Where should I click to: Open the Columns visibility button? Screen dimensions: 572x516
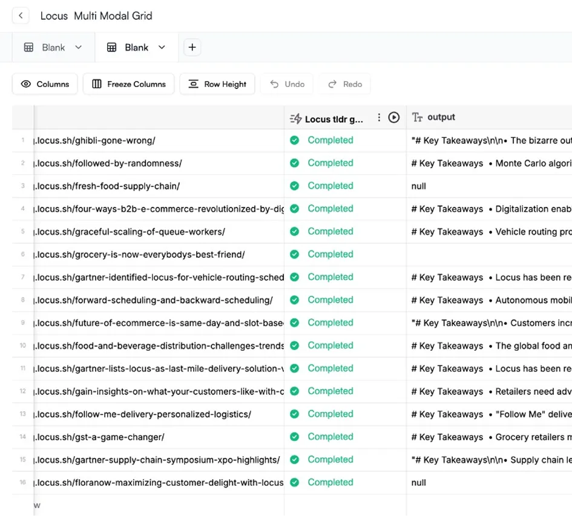45,84
